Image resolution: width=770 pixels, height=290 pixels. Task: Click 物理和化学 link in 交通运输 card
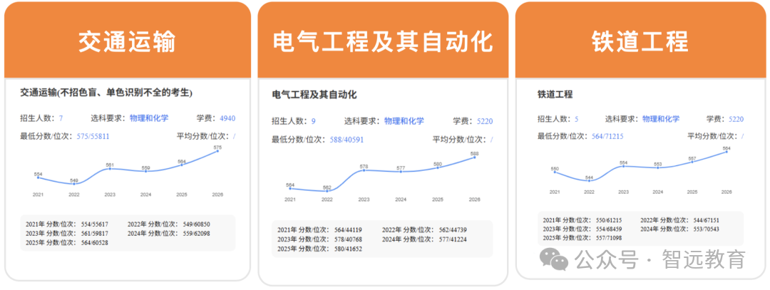pyautogui.click(x=149, y=118)
